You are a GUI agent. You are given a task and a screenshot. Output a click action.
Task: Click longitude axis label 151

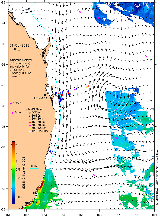(x=8, y=215)
